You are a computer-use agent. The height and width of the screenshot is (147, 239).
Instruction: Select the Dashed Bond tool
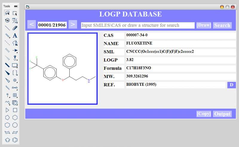[x=7, y=43]
